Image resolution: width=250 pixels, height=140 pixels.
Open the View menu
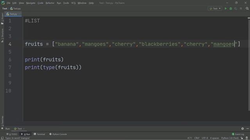tap(21, 3)
